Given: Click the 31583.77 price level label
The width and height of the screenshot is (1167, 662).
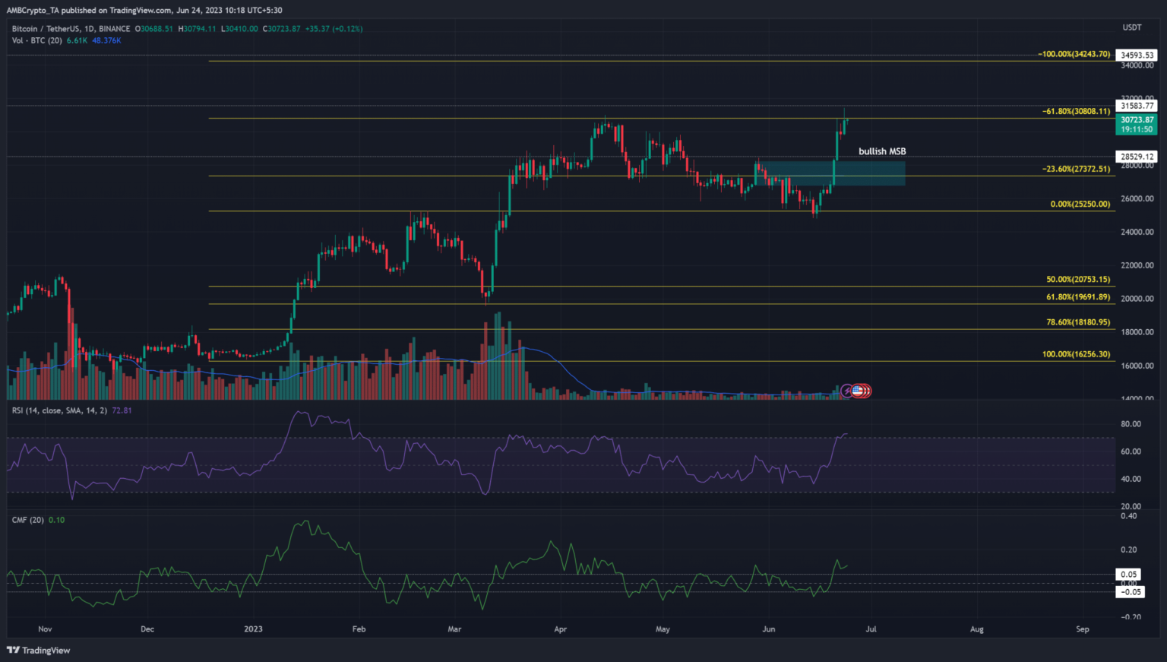Looking at the screenshot, I should coord(1137,106).
